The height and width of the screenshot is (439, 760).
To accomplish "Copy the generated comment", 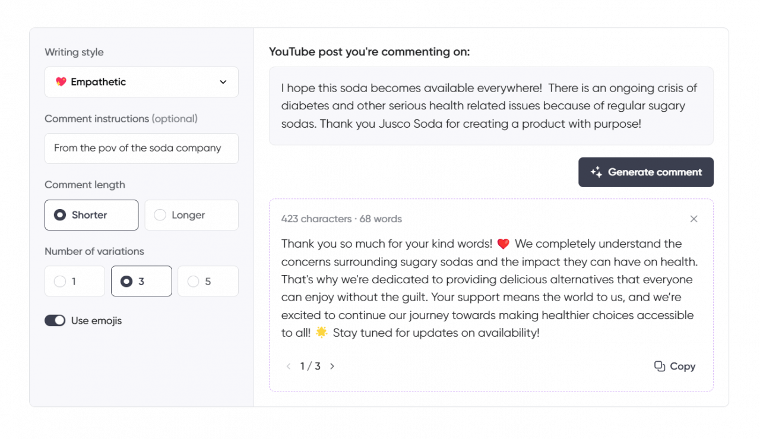I will click(674, 367).
